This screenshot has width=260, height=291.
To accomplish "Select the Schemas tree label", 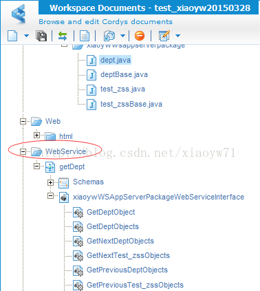I will tap(88, 182).
